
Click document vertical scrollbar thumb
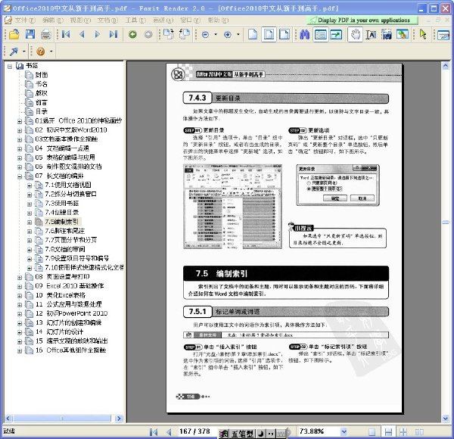[446, 223]
